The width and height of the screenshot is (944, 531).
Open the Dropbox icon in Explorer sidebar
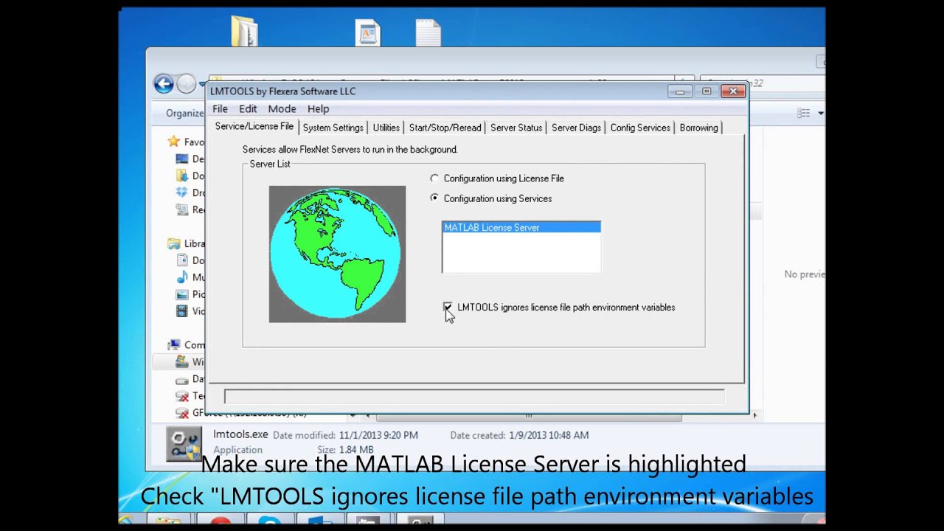point(181,192)
